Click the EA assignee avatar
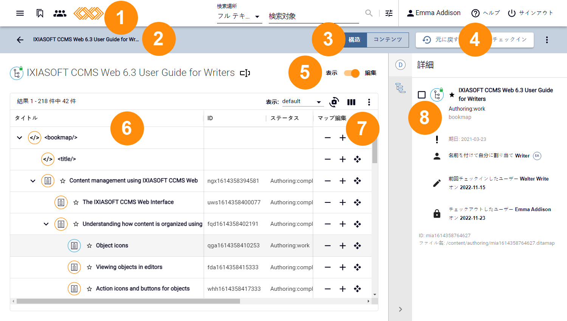 [x=537, y=156]
